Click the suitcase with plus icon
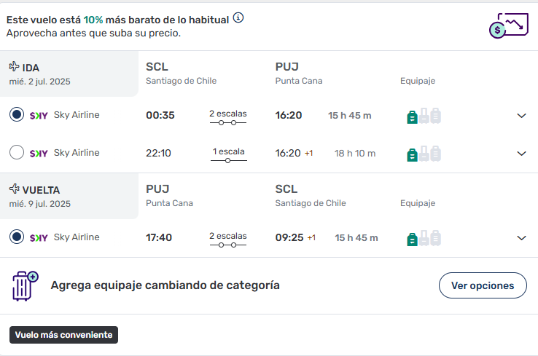538x356 pixels. (25, 286)
